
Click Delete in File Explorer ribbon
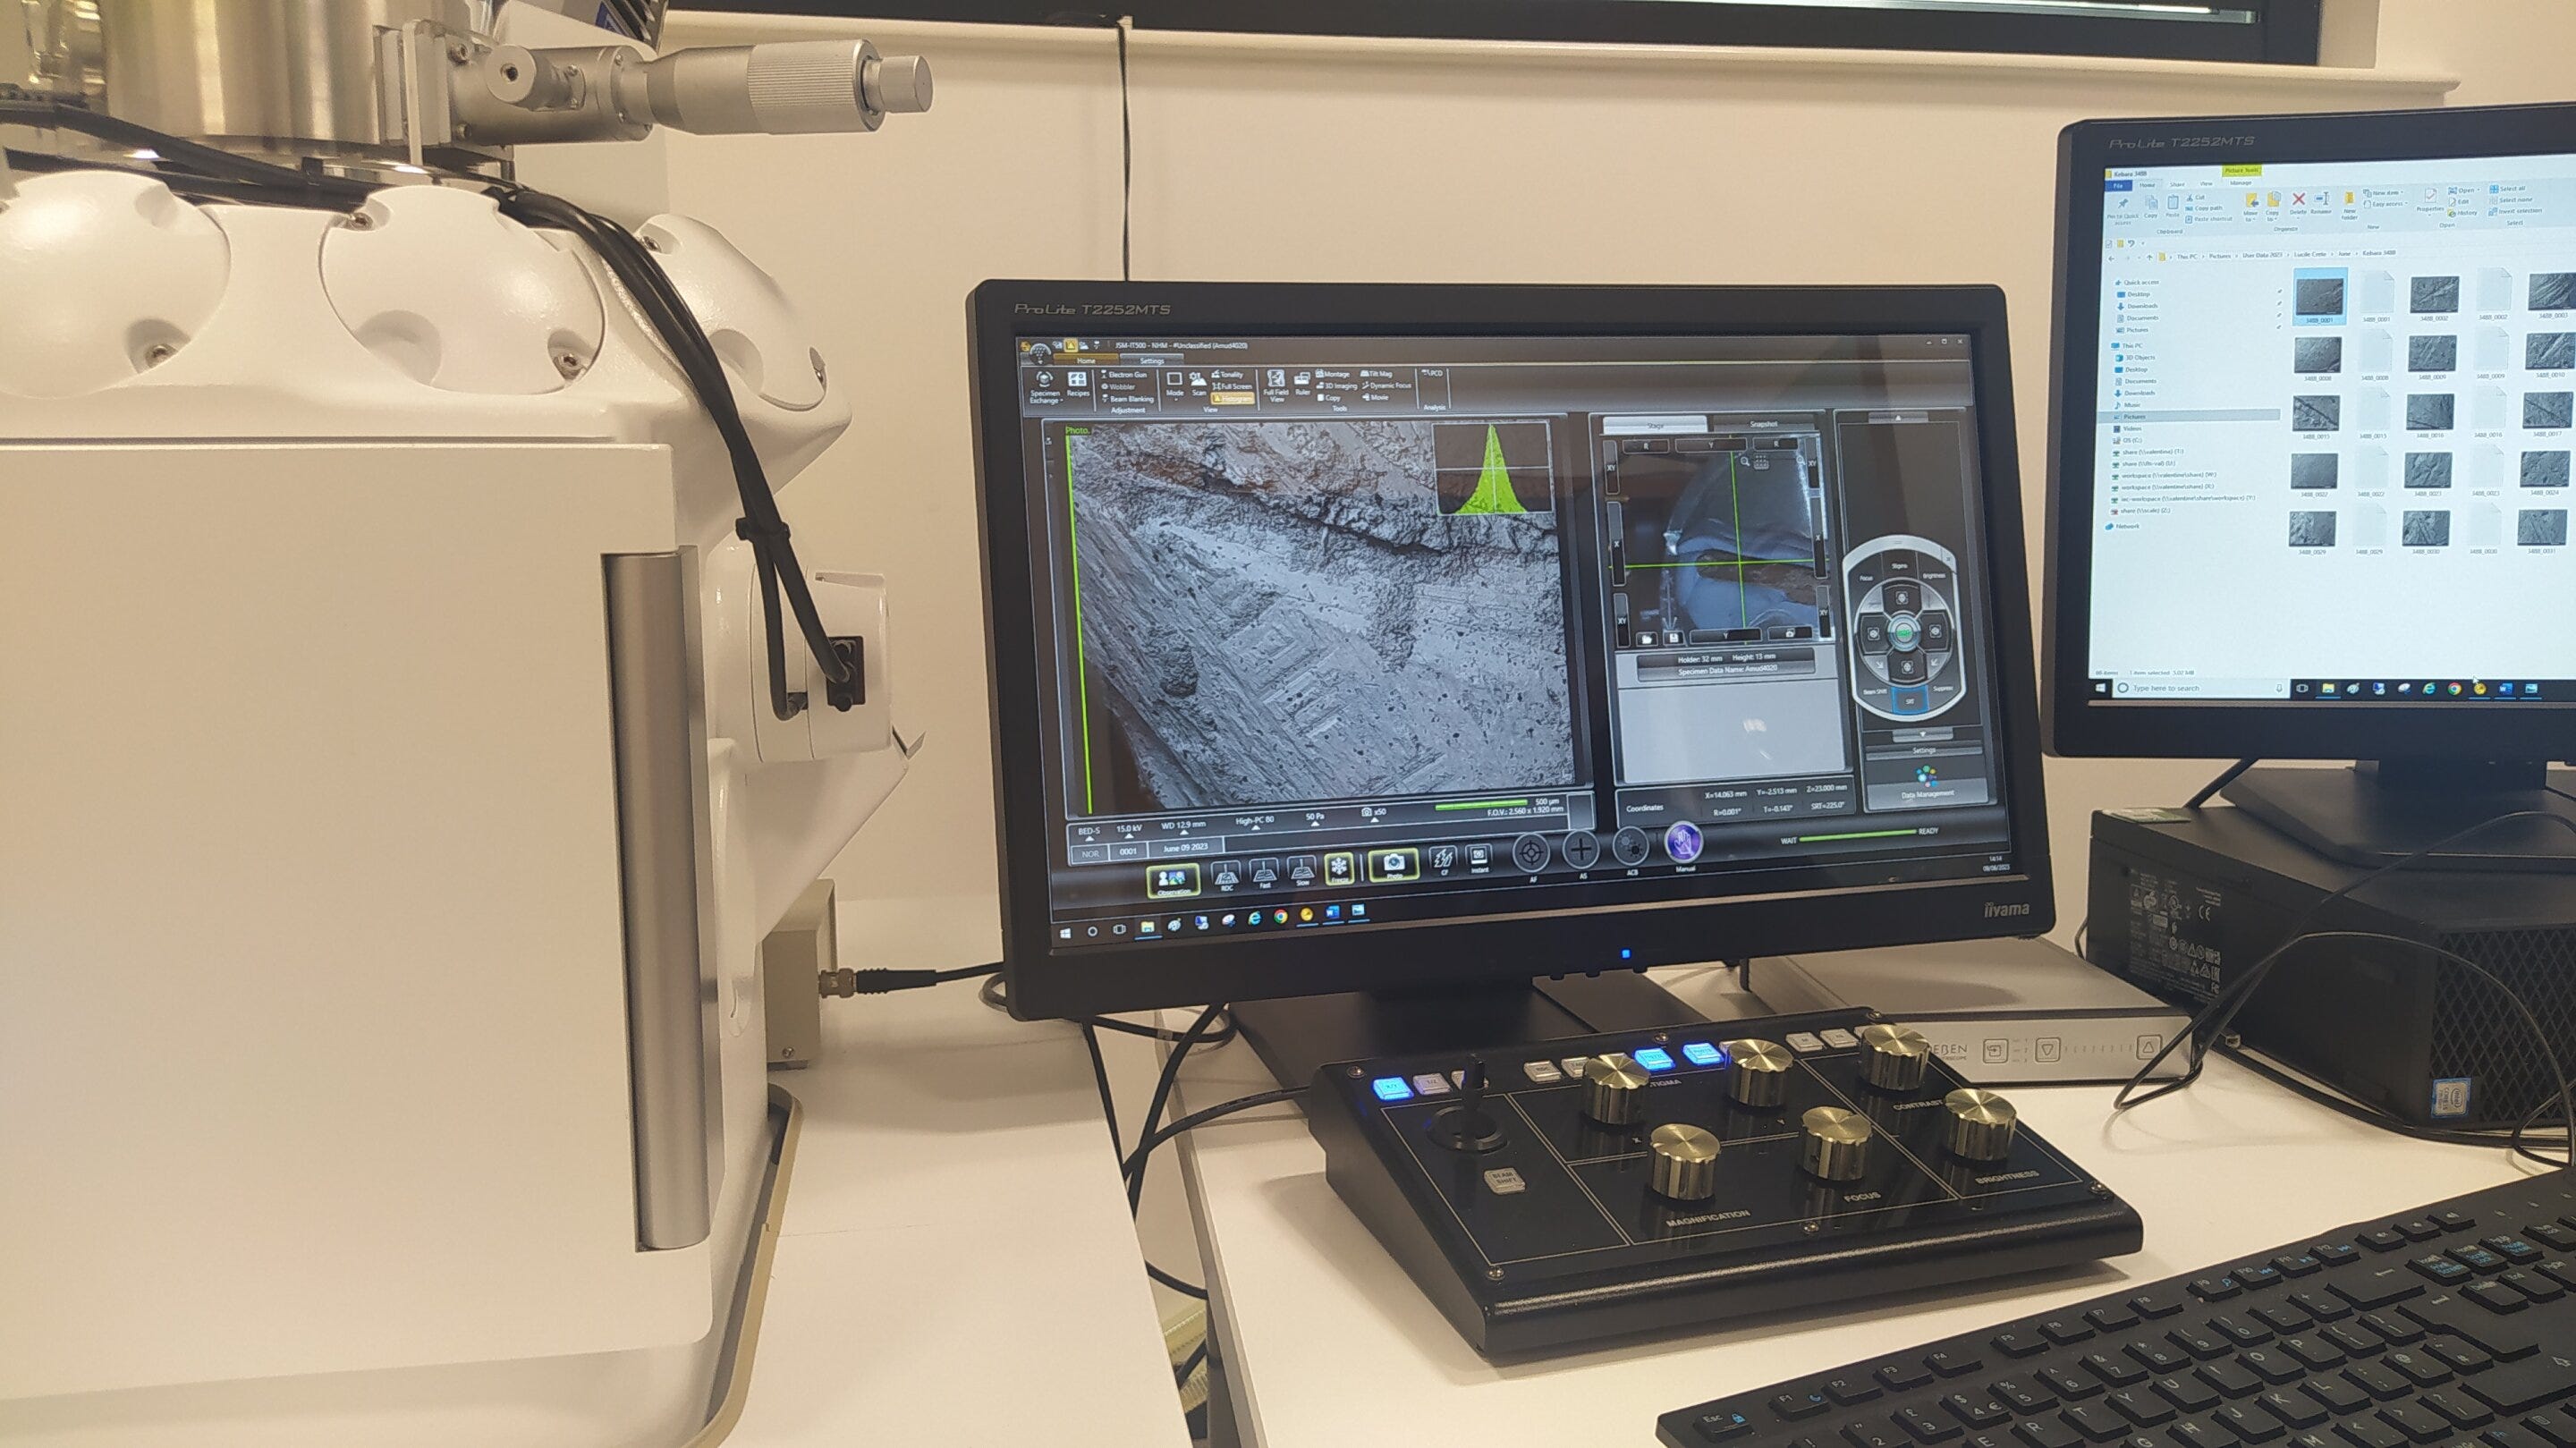tap(2299, 206)
